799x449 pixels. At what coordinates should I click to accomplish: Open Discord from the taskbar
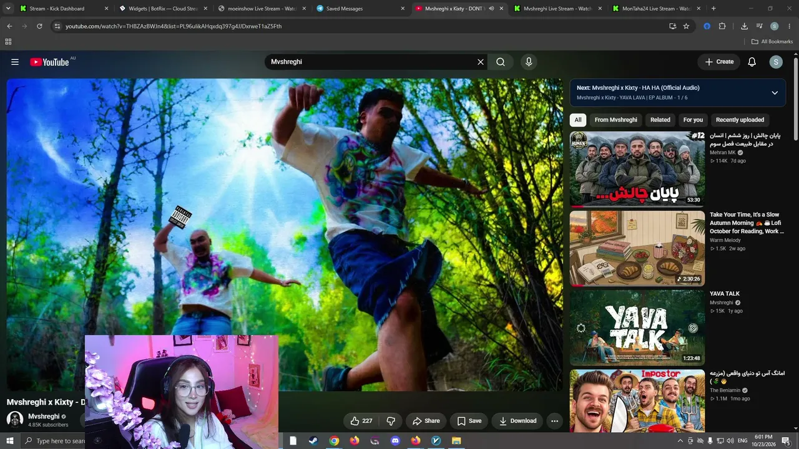(x=395, y=441)
